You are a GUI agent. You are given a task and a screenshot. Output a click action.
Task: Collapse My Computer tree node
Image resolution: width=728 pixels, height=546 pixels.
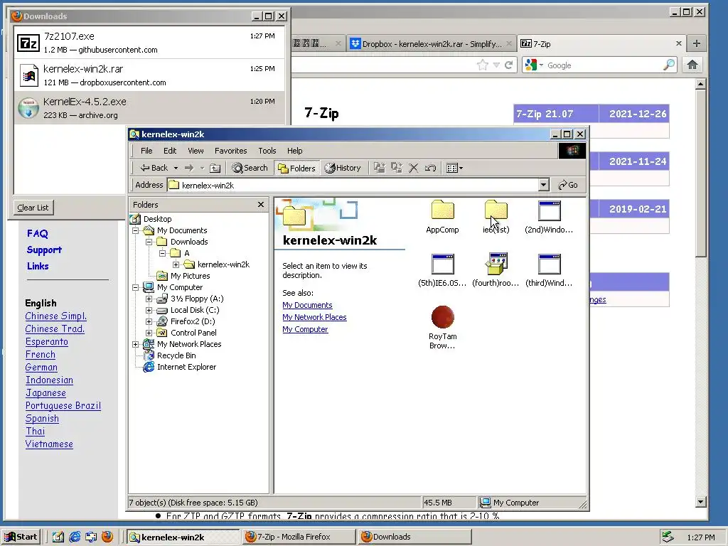[136, 287]
